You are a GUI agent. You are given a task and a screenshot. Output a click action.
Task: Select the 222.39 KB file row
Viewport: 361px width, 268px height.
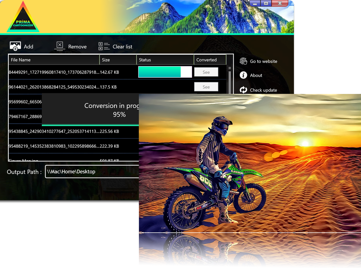72,146
